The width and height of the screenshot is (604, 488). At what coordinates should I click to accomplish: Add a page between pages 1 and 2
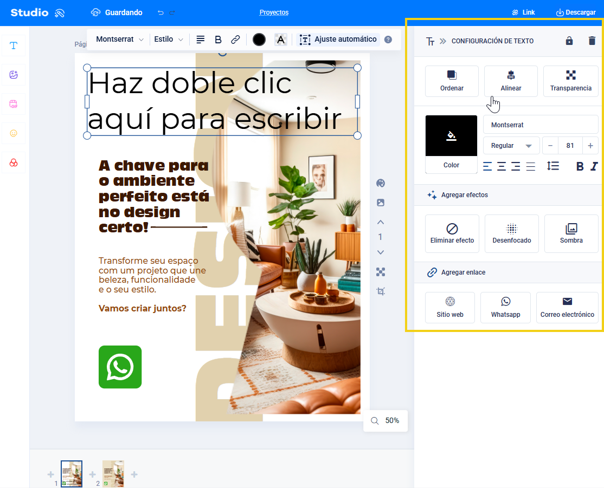tap(93, 474)
